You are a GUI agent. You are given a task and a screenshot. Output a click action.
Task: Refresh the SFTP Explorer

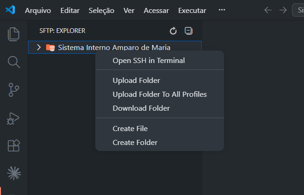click(x=173, y=31)
